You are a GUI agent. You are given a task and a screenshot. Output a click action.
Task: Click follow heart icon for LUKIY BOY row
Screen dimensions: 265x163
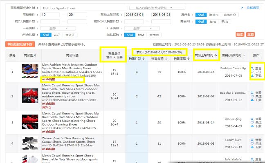point(252,143)
